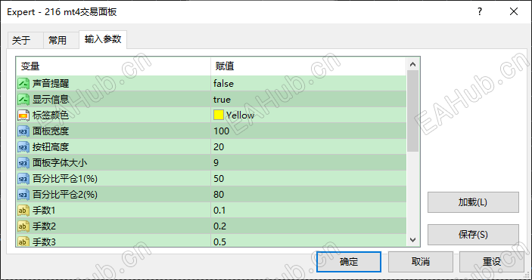Select the value 9 for 面板字体大小
Screen dimensions: 532x280
click(216, 163)
